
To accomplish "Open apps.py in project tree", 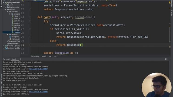I will (16, 21).
